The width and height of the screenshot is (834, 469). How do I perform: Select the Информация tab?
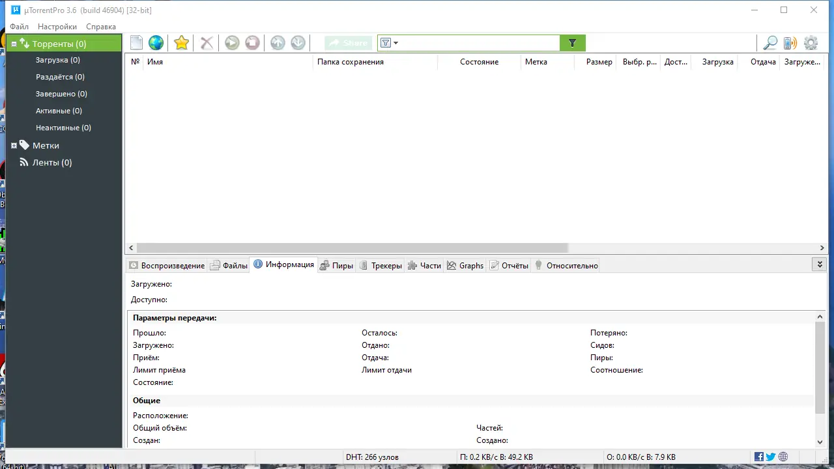pyautogui.click(x=283, y=264)
